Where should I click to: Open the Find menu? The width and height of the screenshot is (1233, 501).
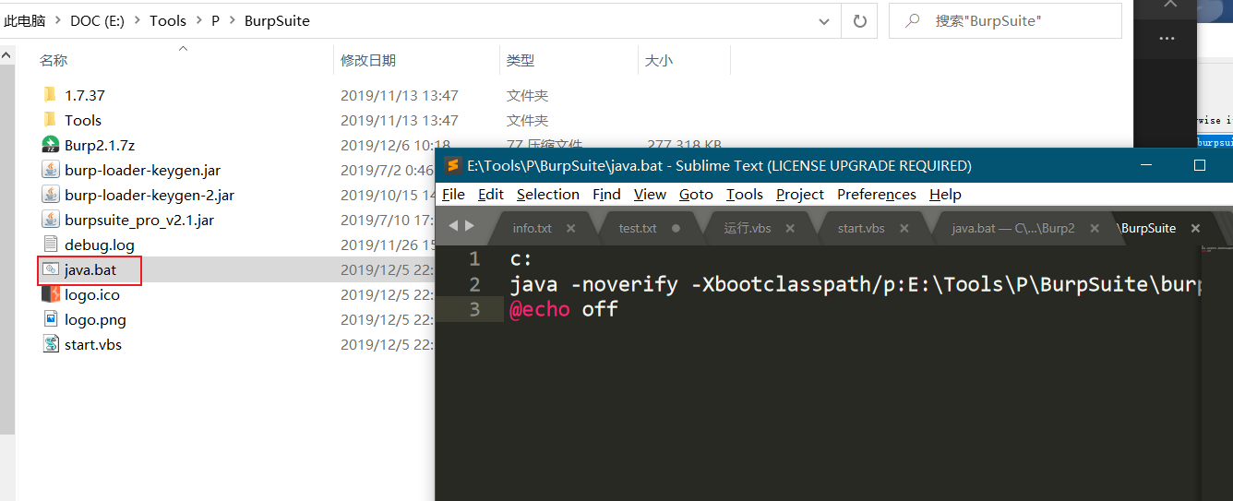point(606,194)
